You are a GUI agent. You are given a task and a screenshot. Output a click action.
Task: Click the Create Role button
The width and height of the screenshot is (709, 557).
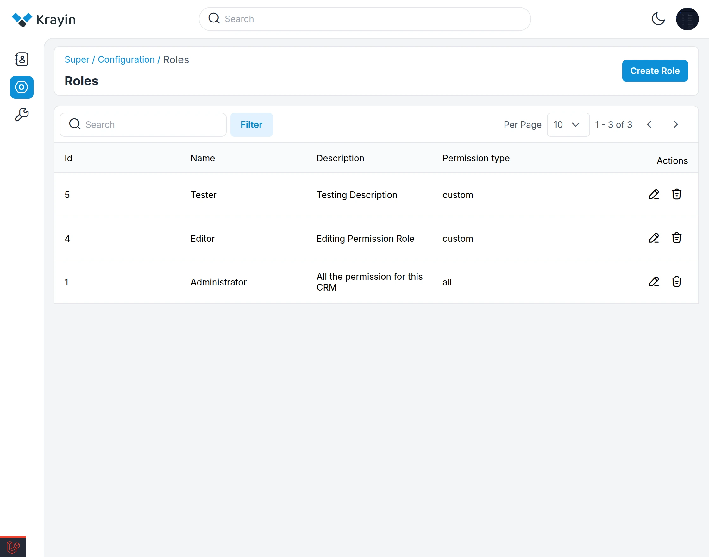click(x=655, y=71)
